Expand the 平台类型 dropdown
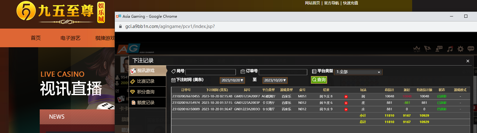The height and width of the screenshot is (133, 477). coord(358,72)
